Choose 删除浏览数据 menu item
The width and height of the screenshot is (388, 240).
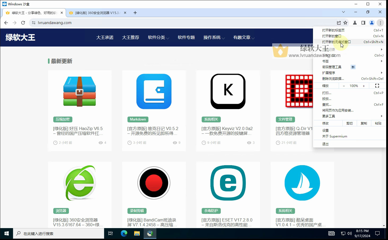click(x=349, y=79)
